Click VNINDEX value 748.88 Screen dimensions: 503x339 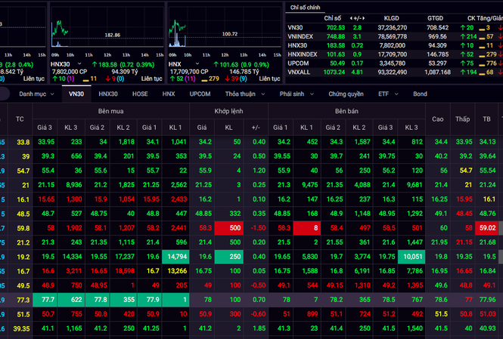click(x=336, y=36)
